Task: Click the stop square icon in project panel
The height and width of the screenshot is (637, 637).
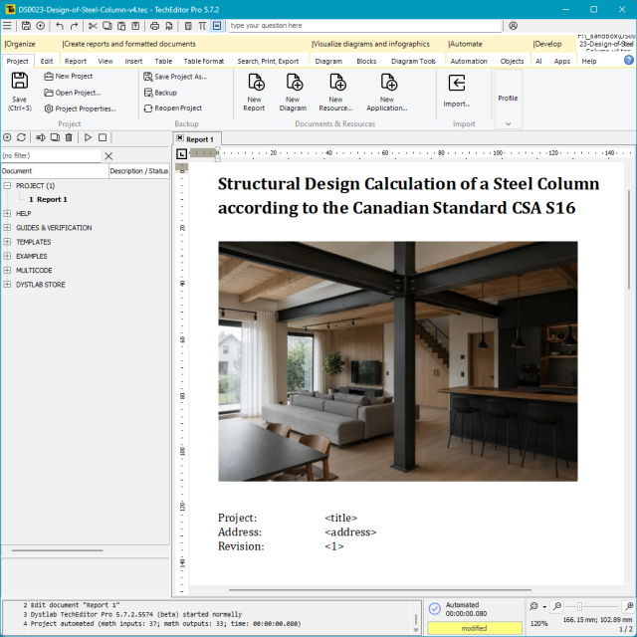Action: coord(103,137)
